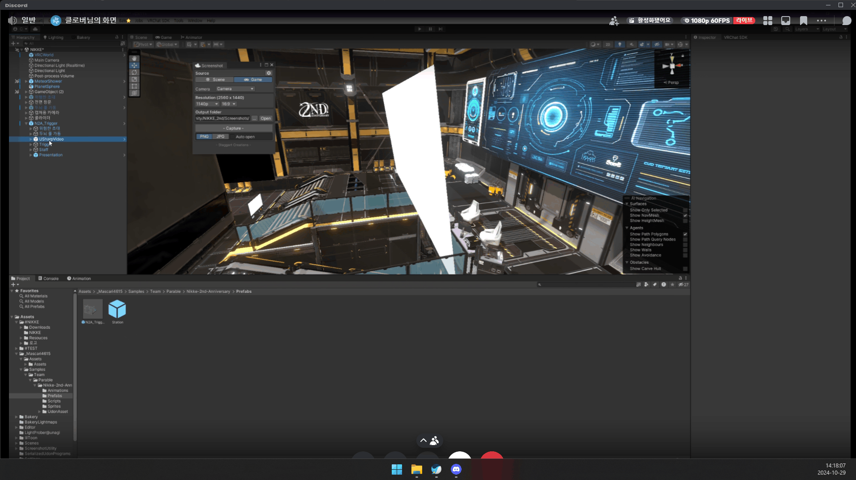Open File Explorer from taskbar
Viewport: 856px width, 480px height.
coord(417,469)
